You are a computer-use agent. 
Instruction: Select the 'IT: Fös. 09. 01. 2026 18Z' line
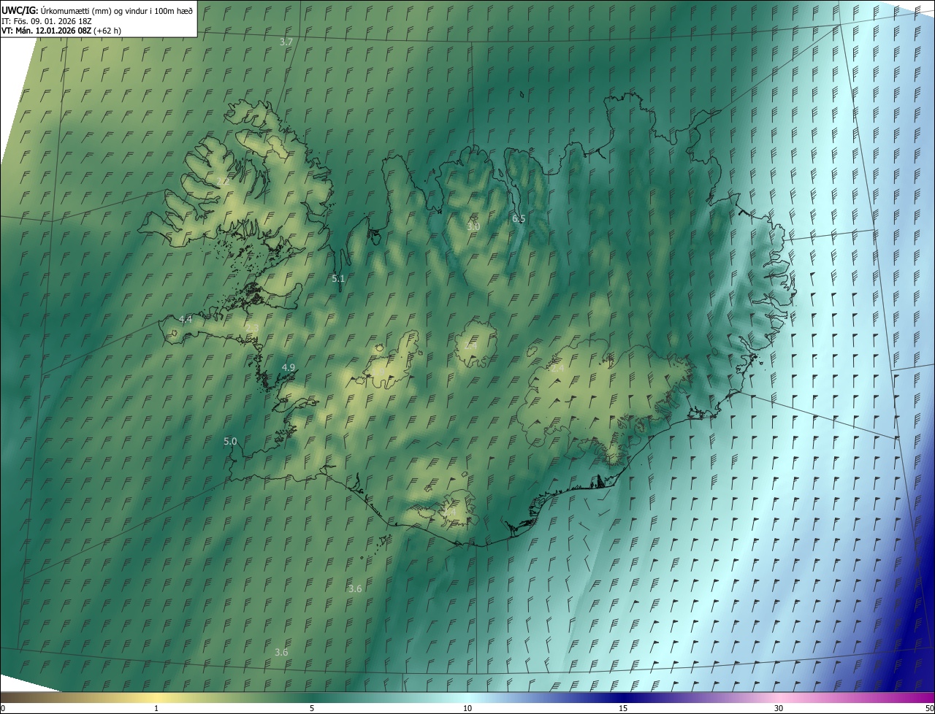pos(46,20)
